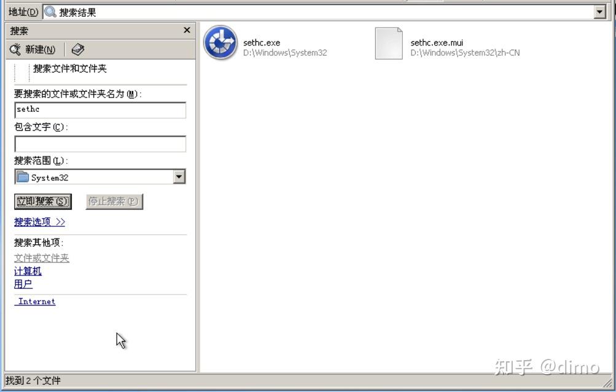Focus the file name field containing sethc
616x392 pixels.
click(100, 110)
